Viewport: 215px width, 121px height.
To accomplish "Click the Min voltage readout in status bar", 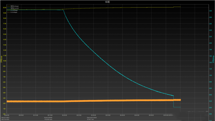I will point(5,119).
